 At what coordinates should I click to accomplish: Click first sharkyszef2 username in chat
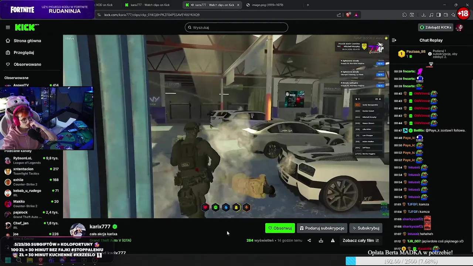412,219
